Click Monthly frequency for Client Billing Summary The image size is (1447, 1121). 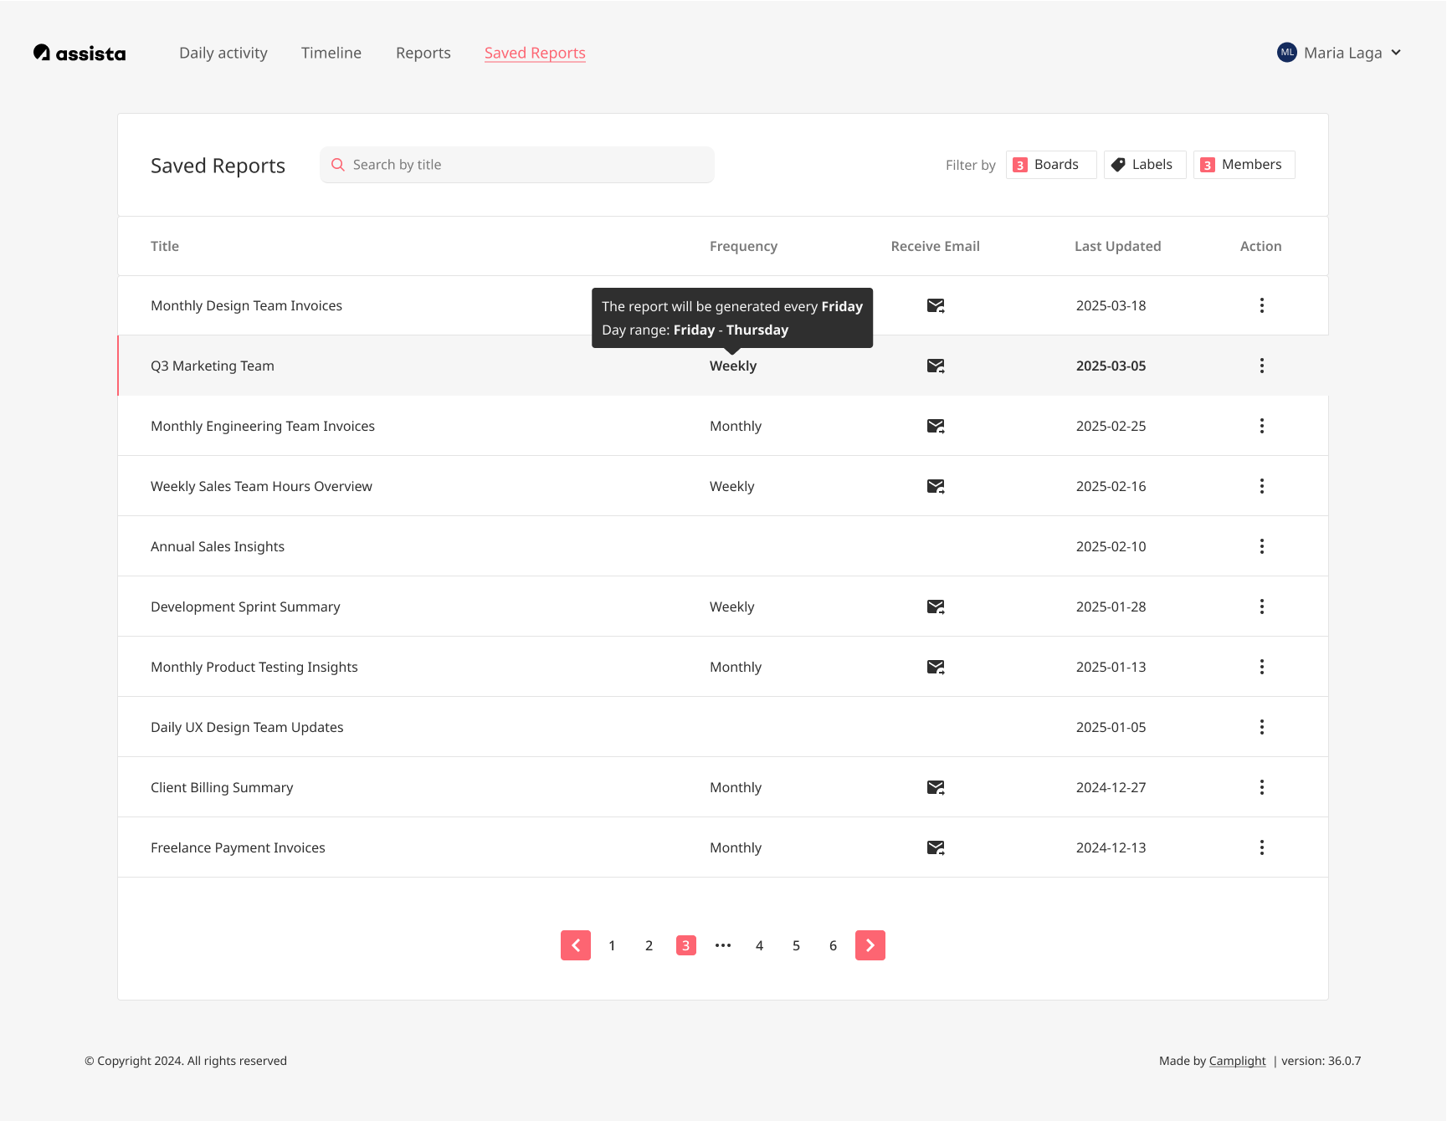736,787
